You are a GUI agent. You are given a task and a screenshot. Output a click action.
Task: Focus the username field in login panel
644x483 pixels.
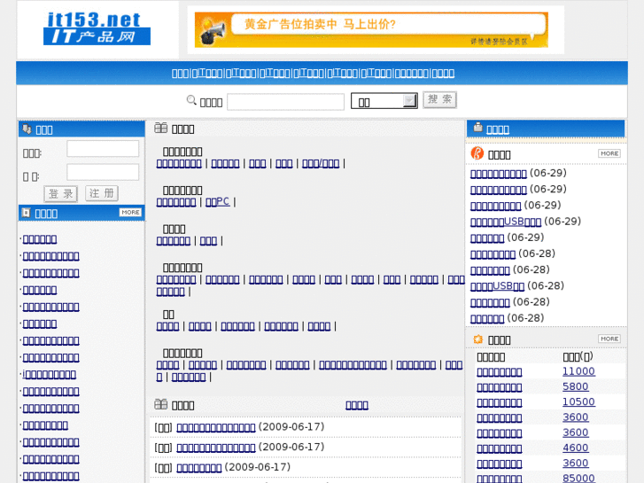coord(103,148)
